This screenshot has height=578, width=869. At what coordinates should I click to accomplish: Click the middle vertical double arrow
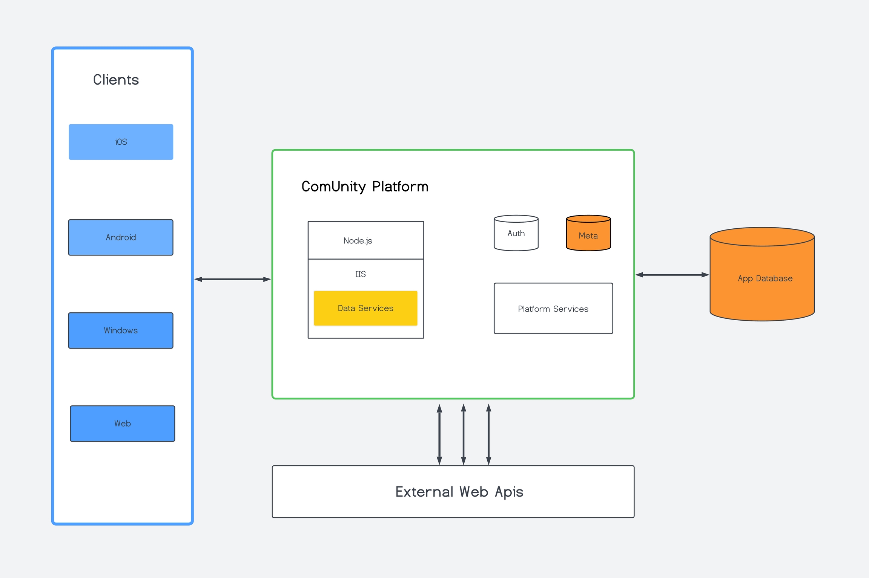pos(464,434)
